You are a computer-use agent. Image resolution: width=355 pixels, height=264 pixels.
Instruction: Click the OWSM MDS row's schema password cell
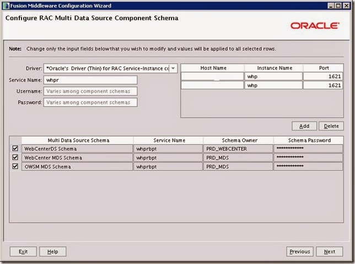(x=308, y=167)
